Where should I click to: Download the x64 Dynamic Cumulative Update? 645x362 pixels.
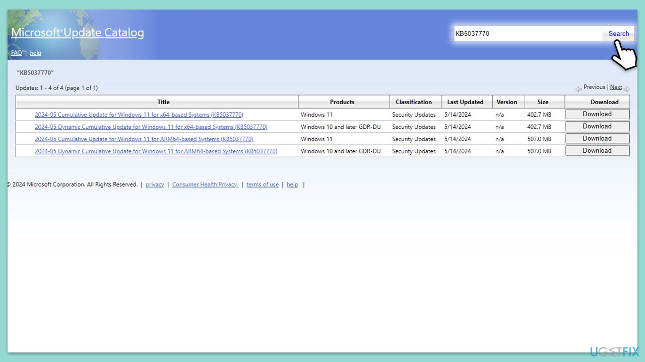click(597, 126)
